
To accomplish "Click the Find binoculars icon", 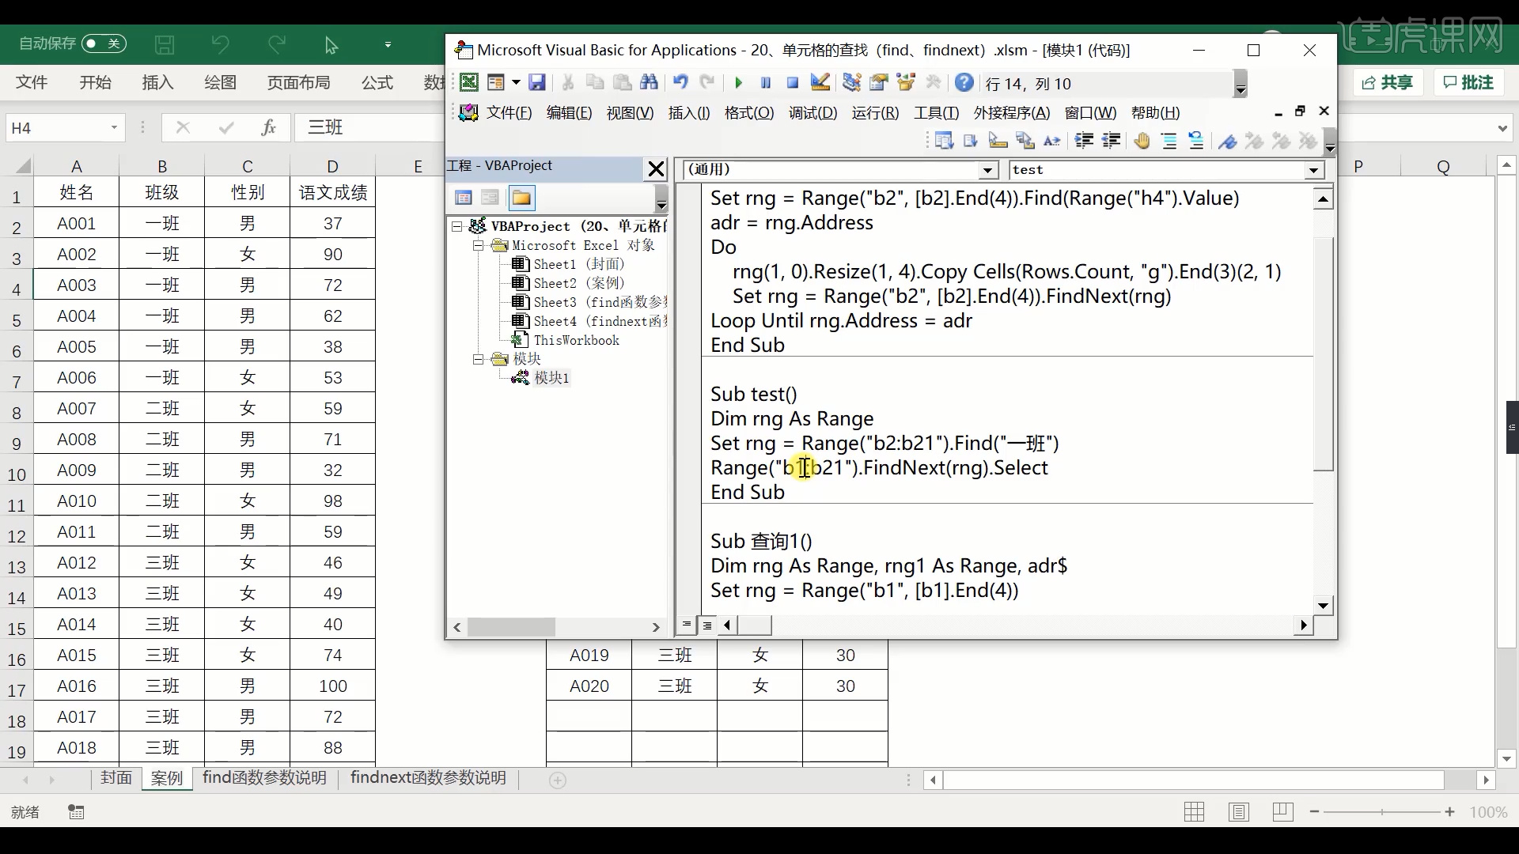I will point(650,82).
